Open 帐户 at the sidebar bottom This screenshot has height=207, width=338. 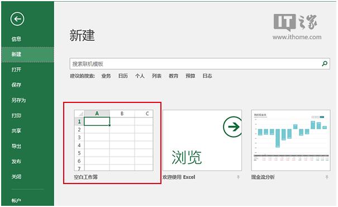point(16,200)
